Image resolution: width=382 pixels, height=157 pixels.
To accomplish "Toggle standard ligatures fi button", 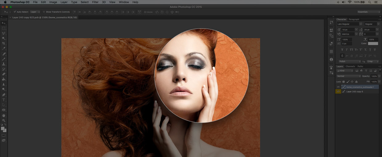I will 342,56.
